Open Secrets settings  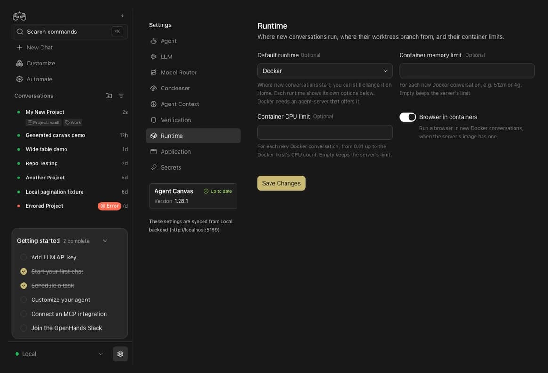point(193,167)
